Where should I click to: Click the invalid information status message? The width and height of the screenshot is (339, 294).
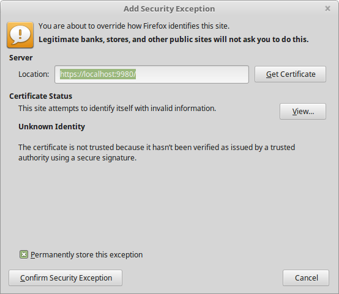[117, 108]
